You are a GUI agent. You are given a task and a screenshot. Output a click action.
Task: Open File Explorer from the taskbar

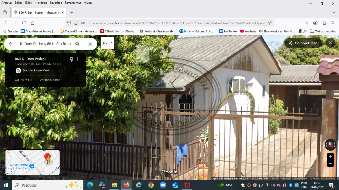[x=114, y=185]
